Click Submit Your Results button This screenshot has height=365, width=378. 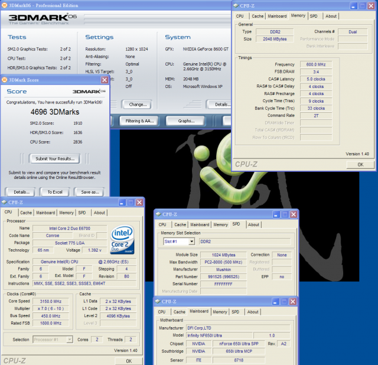pyautogui.click(x=55, y=159)
